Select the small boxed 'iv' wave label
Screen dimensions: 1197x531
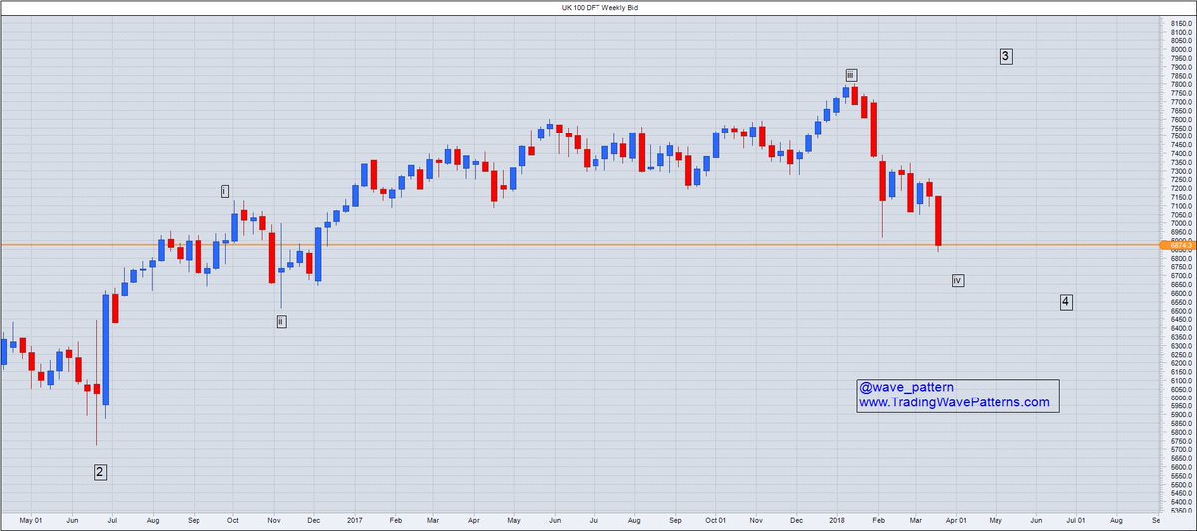point(957,281)
